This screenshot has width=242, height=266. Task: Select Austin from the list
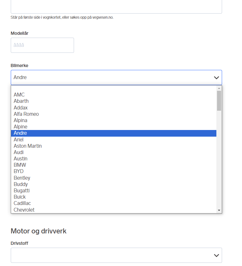coord(114,158)
